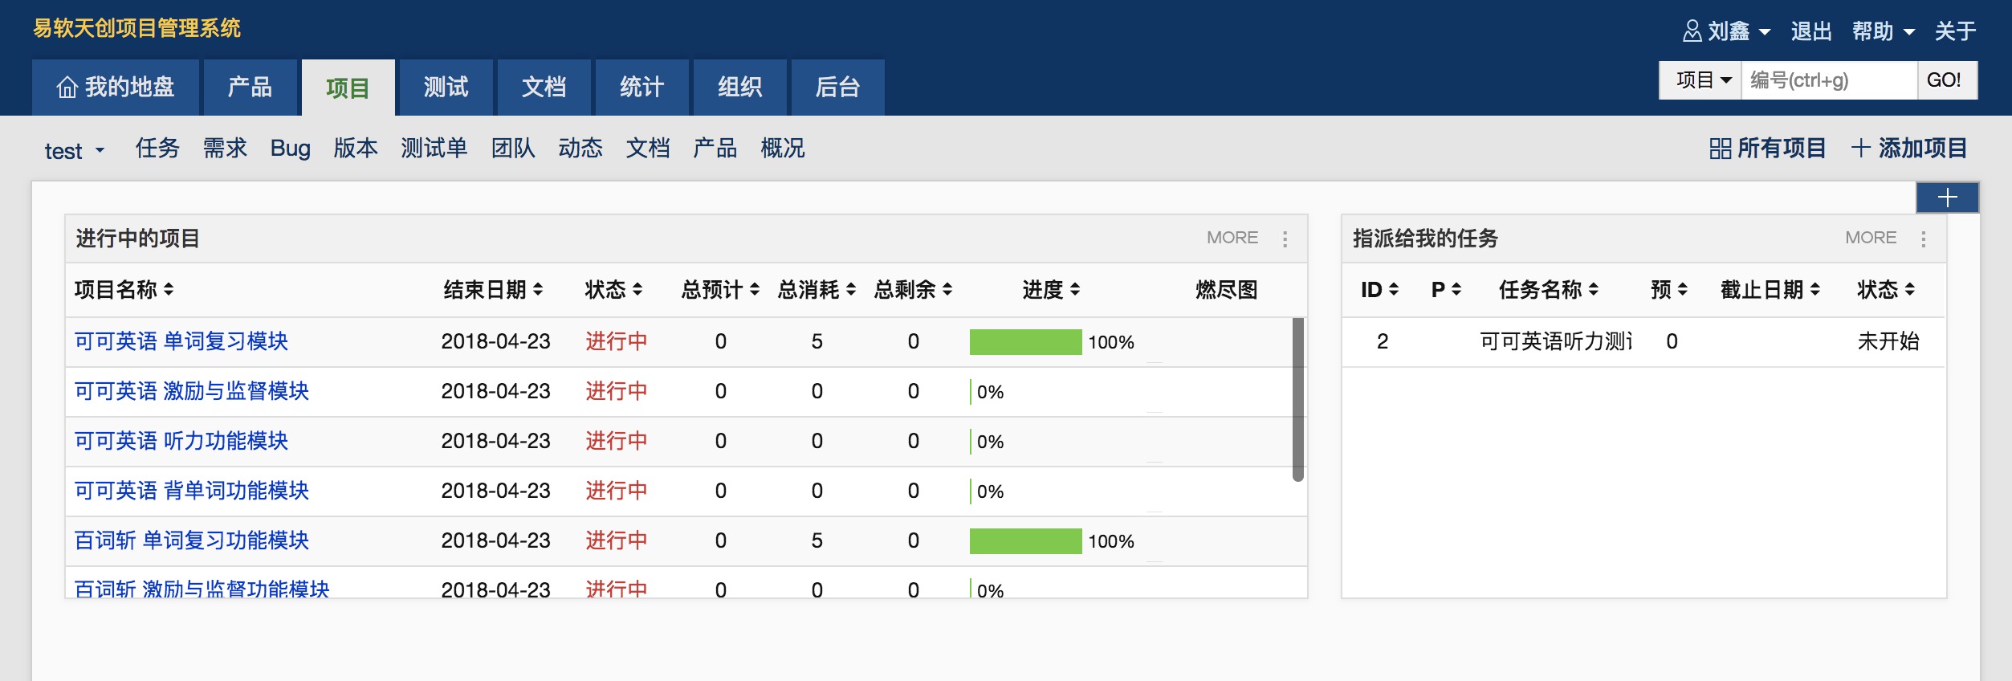
Task: Click the 未开始 status of task 2
Action: [x=1888, y=341]
